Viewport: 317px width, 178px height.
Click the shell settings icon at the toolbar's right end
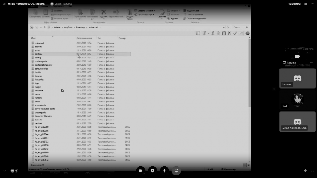tap(248, 33)
